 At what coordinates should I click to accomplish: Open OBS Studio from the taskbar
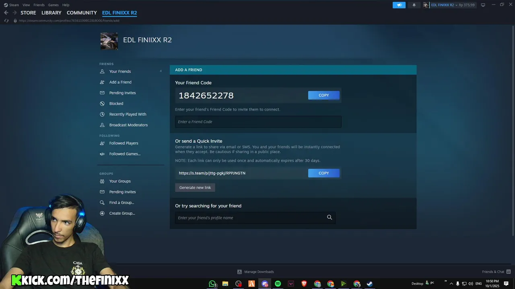coord(239,284)
